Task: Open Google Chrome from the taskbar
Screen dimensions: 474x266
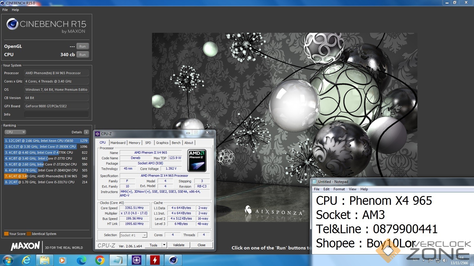Action: [x=100, y=260]
